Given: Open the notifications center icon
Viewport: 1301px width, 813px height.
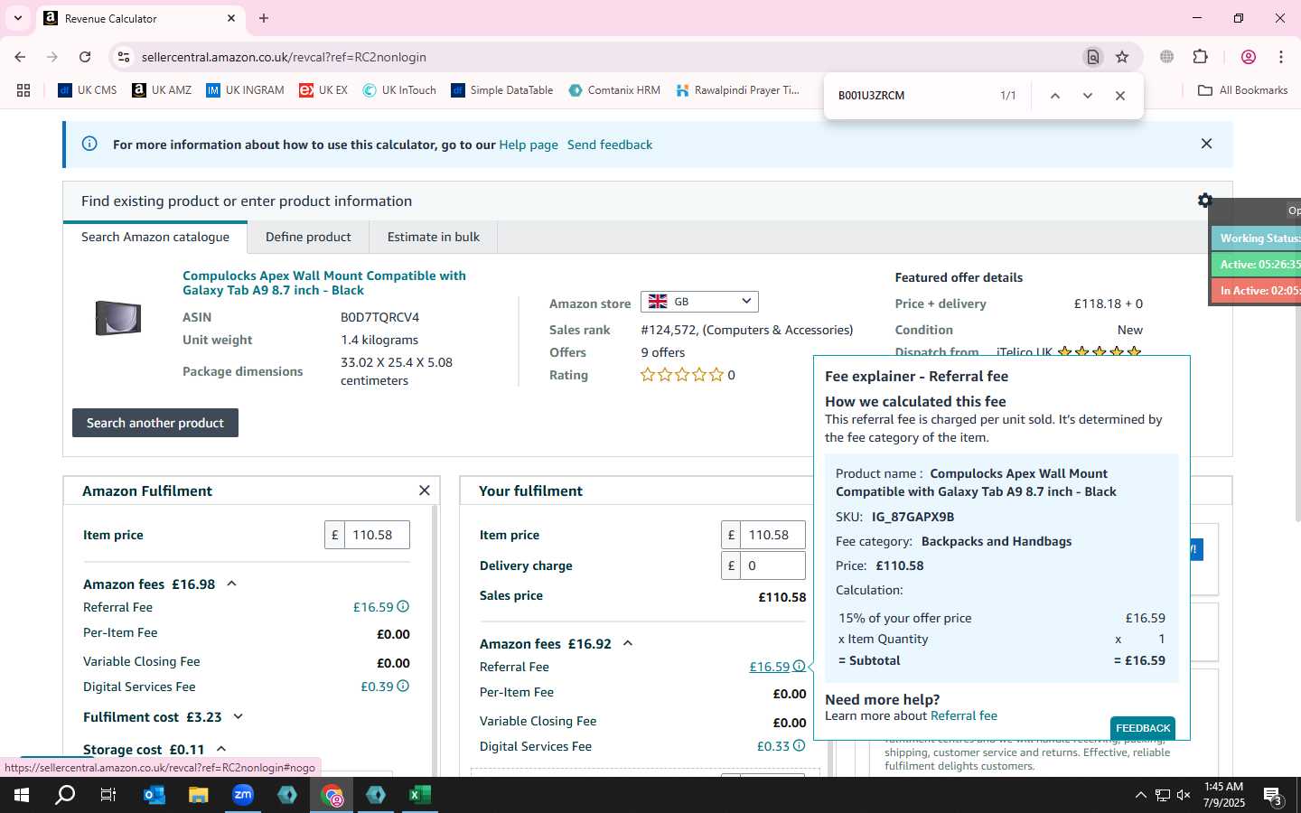Looking at the screenshot, I should (x=1273, y=796).
